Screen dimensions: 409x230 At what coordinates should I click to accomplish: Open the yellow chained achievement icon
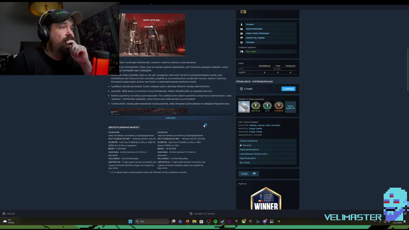256,107
